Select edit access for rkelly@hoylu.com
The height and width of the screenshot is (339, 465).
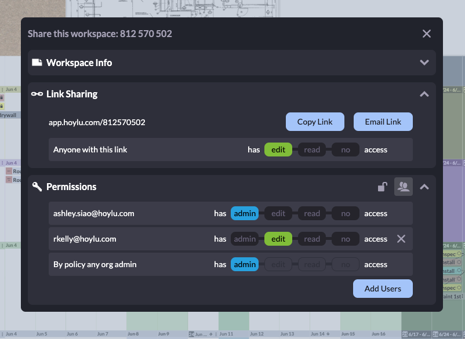pos(278,239)
